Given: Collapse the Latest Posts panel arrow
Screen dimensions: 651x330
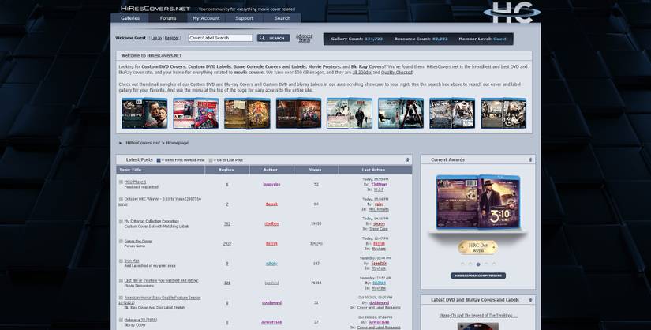Looking at the screenshot, I should click(x=408, y=160).
